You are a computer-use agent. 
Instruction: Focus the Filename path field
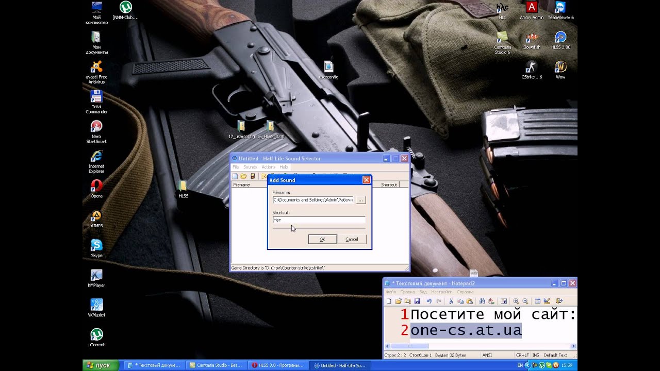[313, 200]
